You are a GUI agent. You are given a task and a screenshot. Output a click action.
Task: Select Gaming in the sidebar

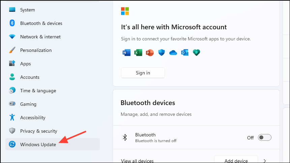tap(53, 104)
